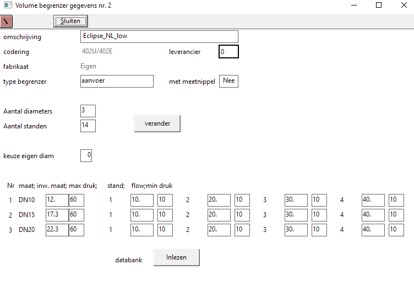The image size is (414, 281).
Task: Focus the Aantal diameters field
Action: (x=88, y=111)
